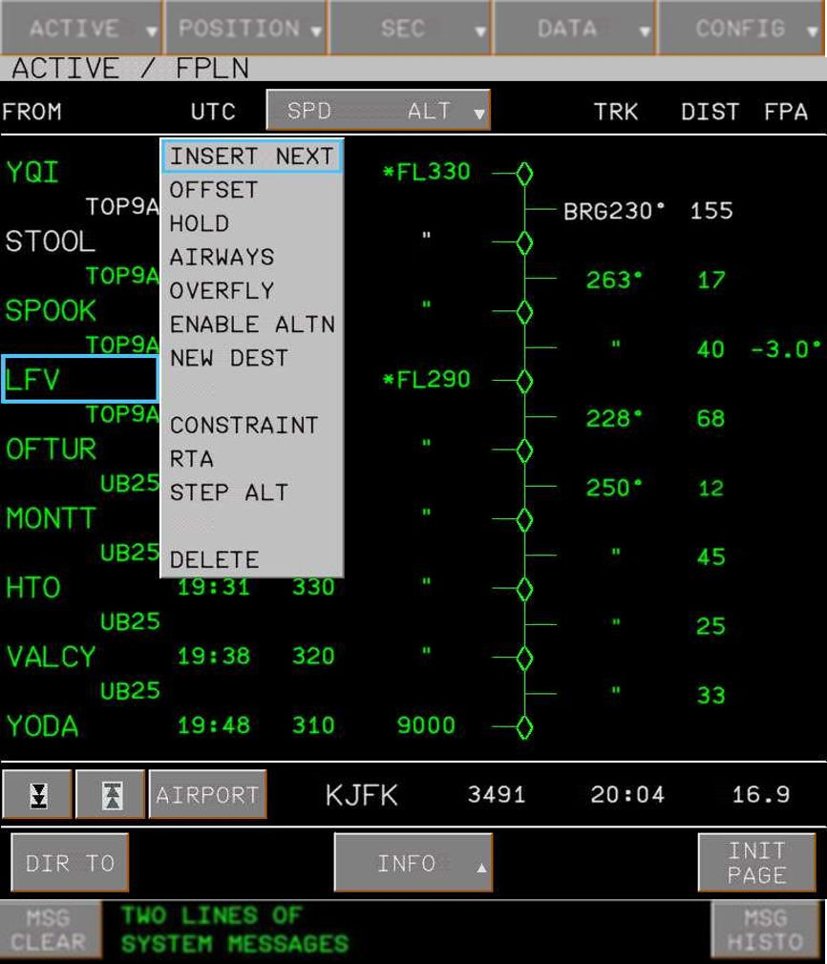Select the VALCY waypoint

click(x=51, y=657)
